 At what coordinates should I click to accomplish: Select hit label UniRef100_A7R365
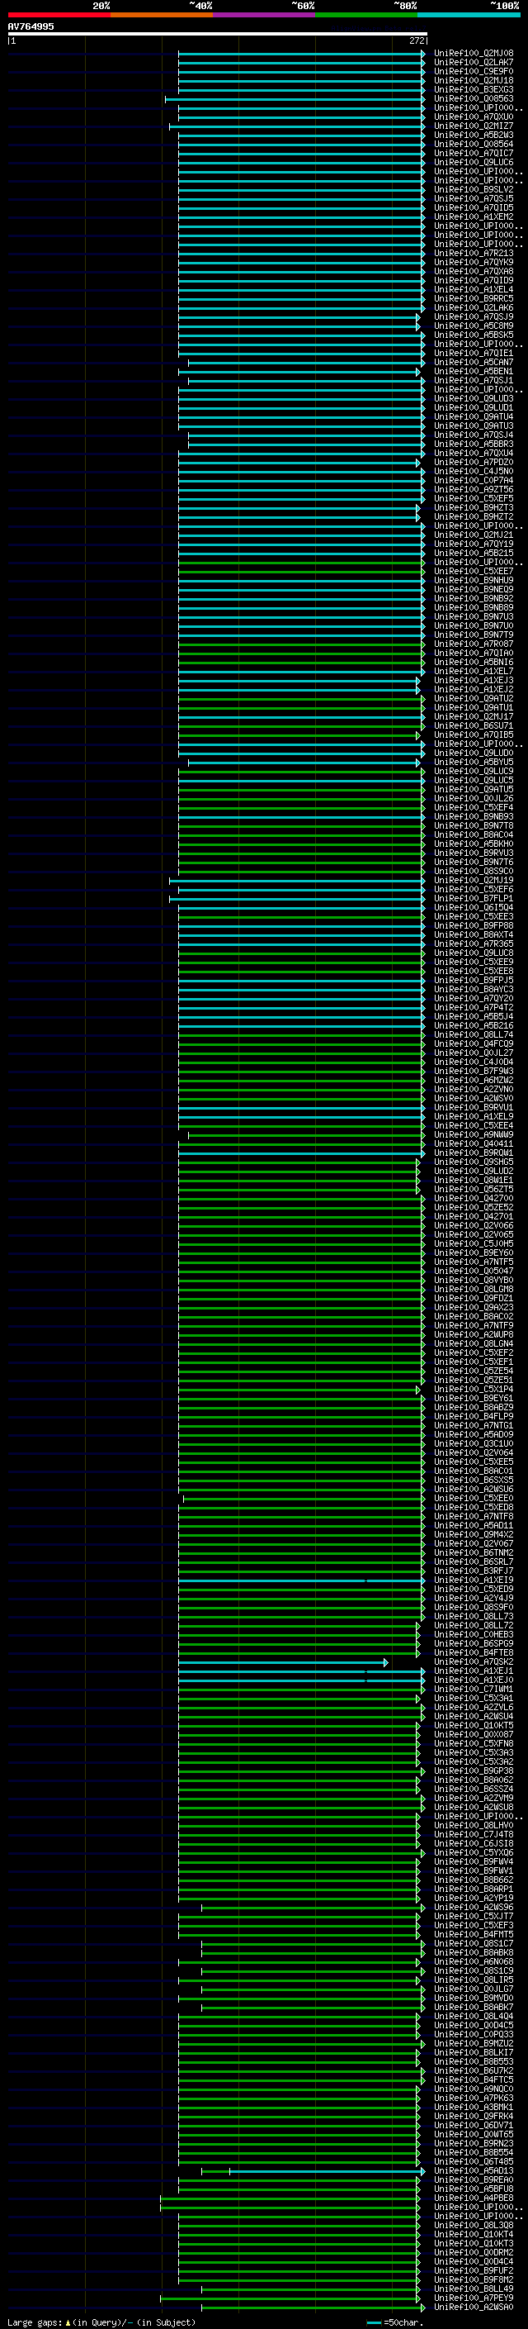(x=474, y=943)
